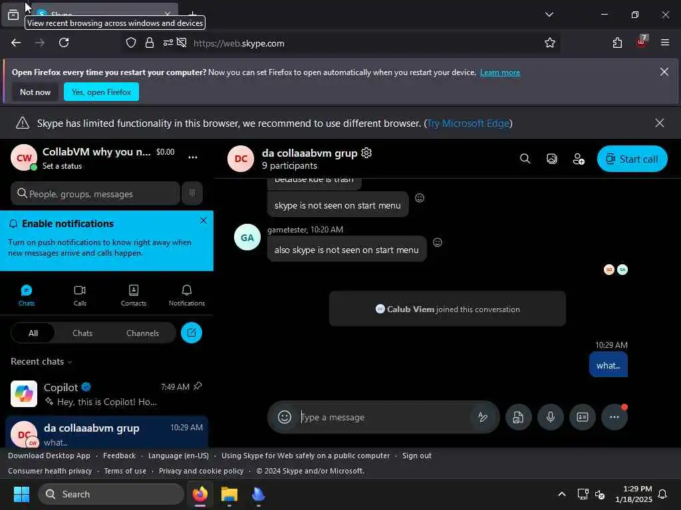Focus the People, groups, messages search field
The height and width of the screenshot is (510, 681).
(95, 193)
